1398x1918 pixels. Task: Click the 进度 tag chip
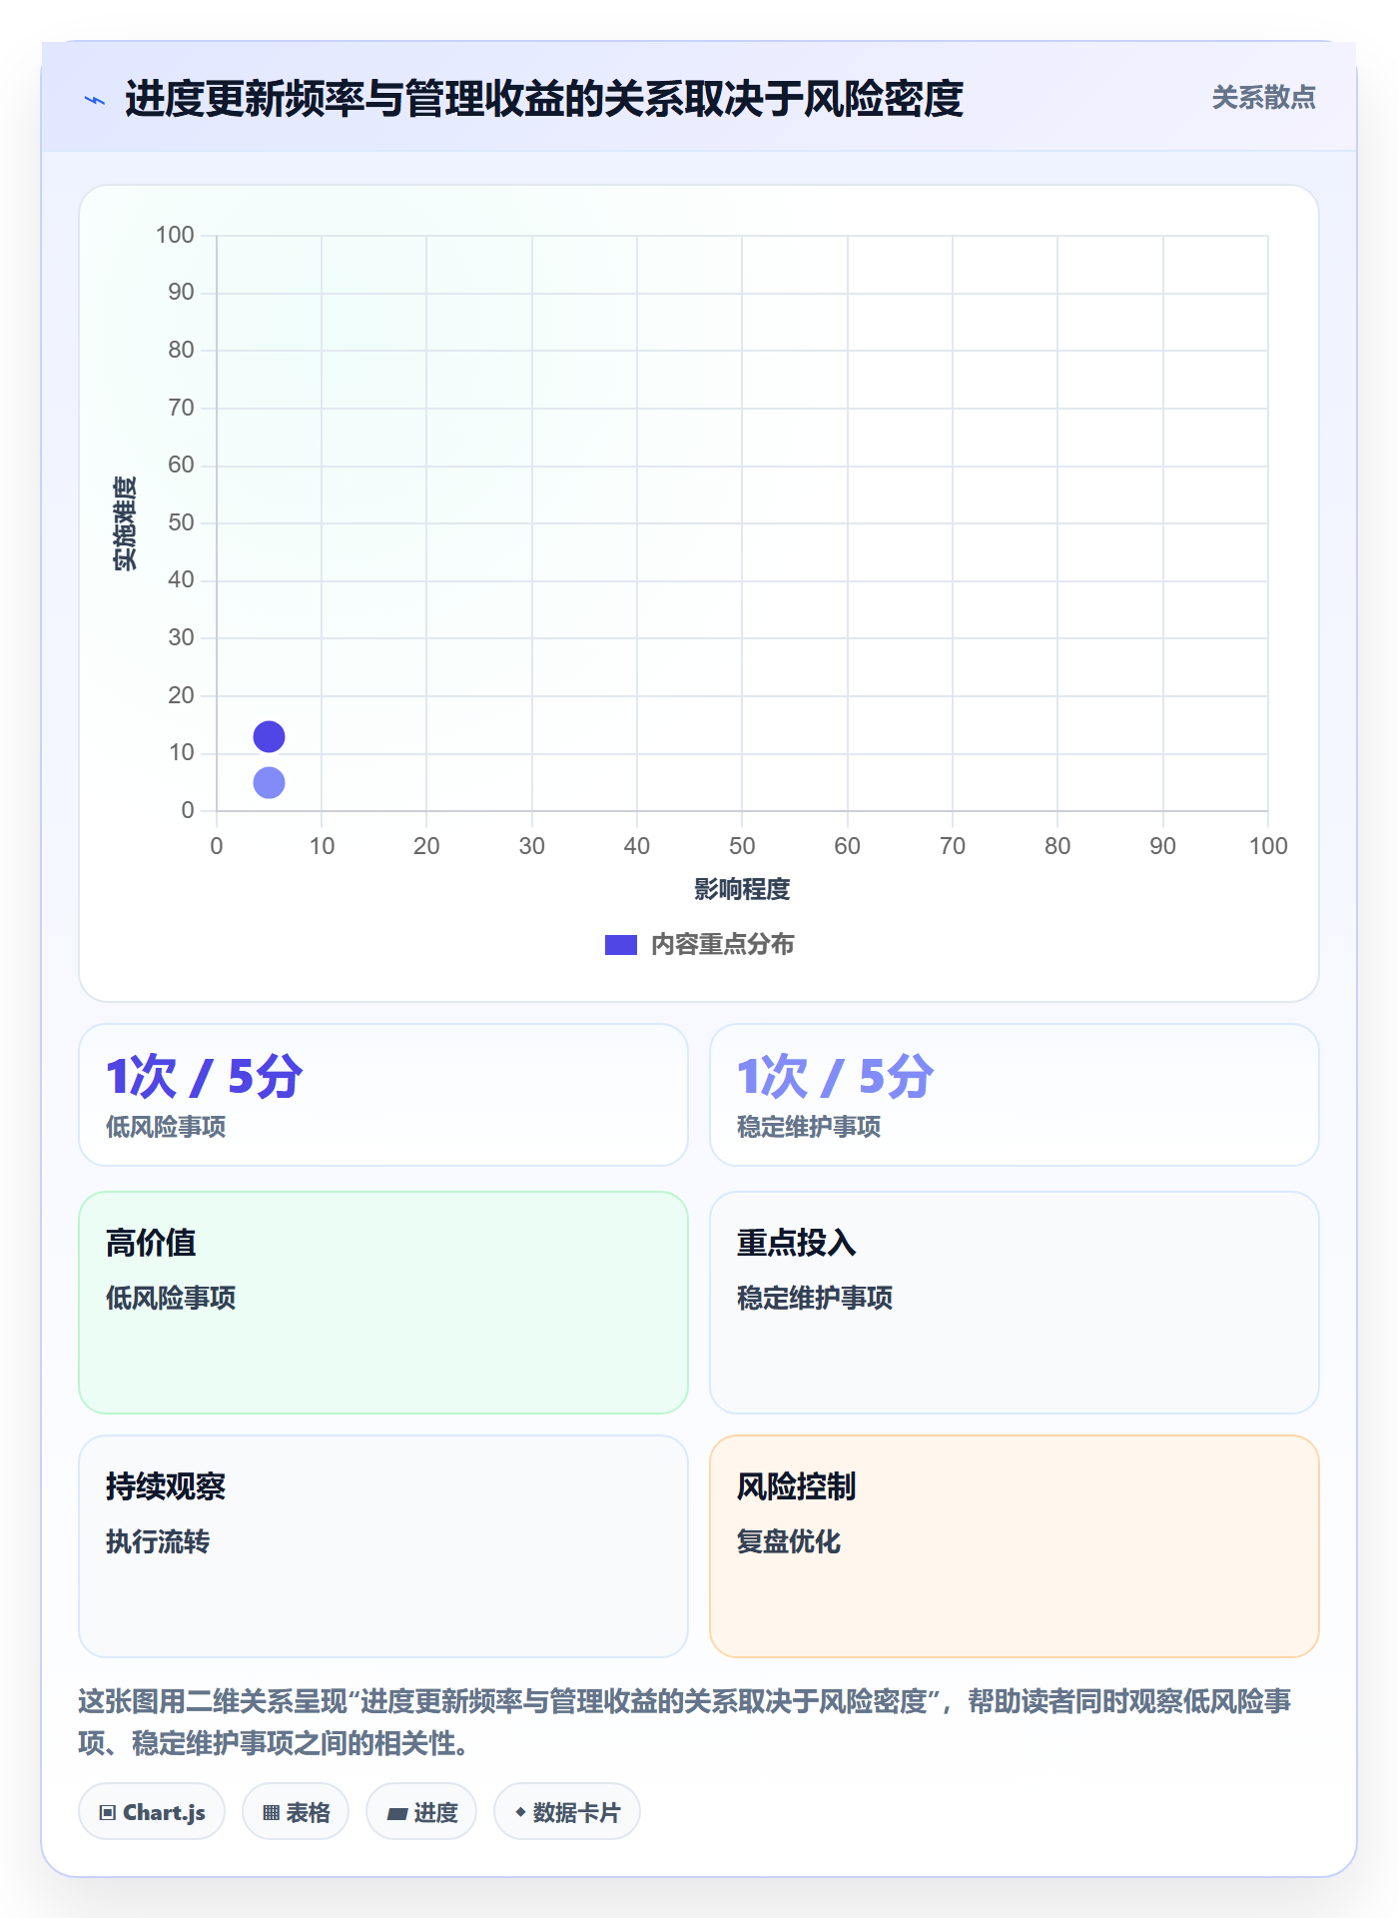click(421, 1812)
